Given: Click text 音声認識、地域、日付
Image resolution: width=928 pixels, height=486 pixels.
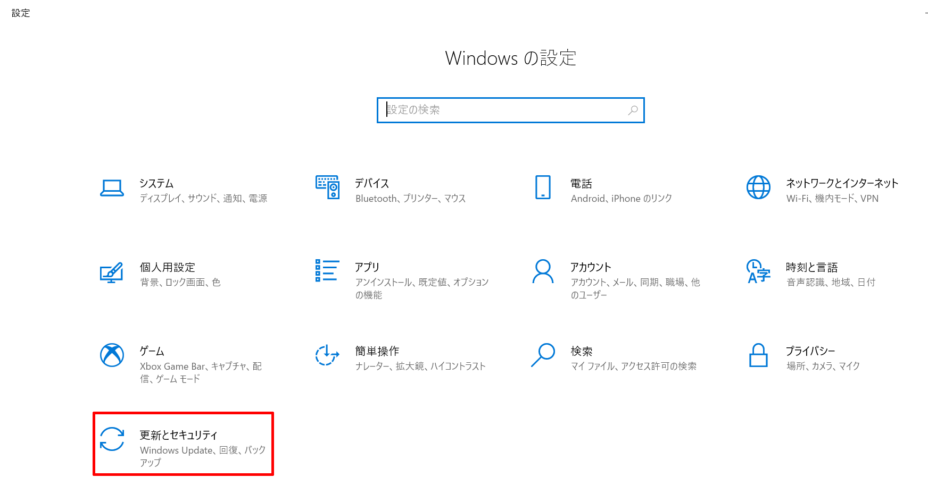Looking at the screenshot, I should (x=831, y=282).
